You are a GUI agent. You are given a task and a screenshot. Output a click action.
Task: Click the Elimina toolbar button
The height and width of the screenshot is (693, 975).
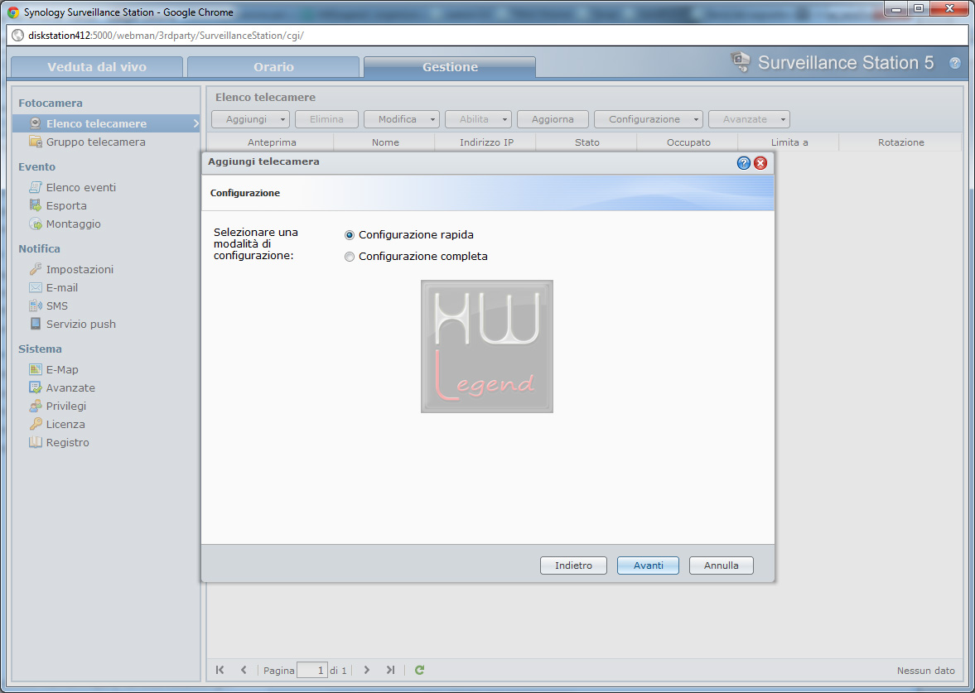click(x=326, y=119)
